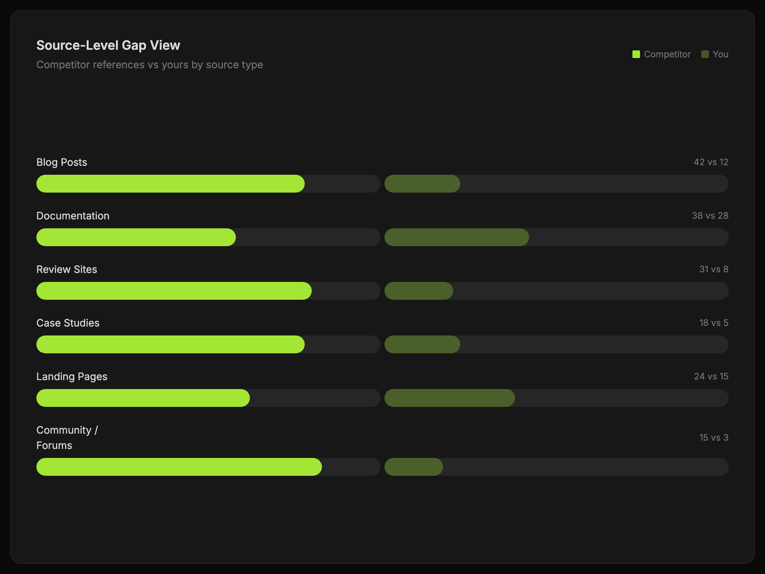Click the dark green You legend swatch
The height and width of the screenshot is (574, 765).
pos(705,54)
